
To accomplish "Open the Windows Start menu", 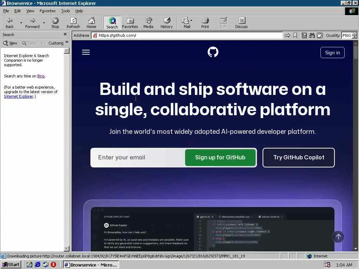I will [x=11, y=265].
